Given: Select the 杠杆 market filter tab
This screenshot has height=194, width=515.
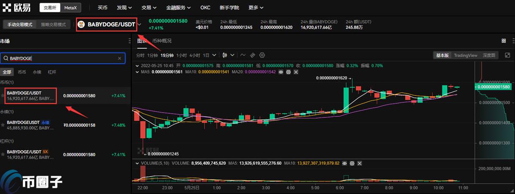Looking at the screenshot, I should [x=52, y=72].
